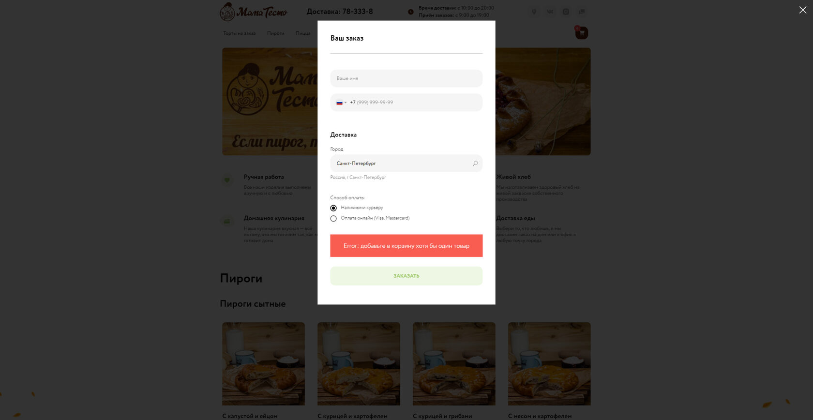This screenshot has height=420, width=813.
Task: Select Наличными курьеру payment option
Action: (333, 208)
